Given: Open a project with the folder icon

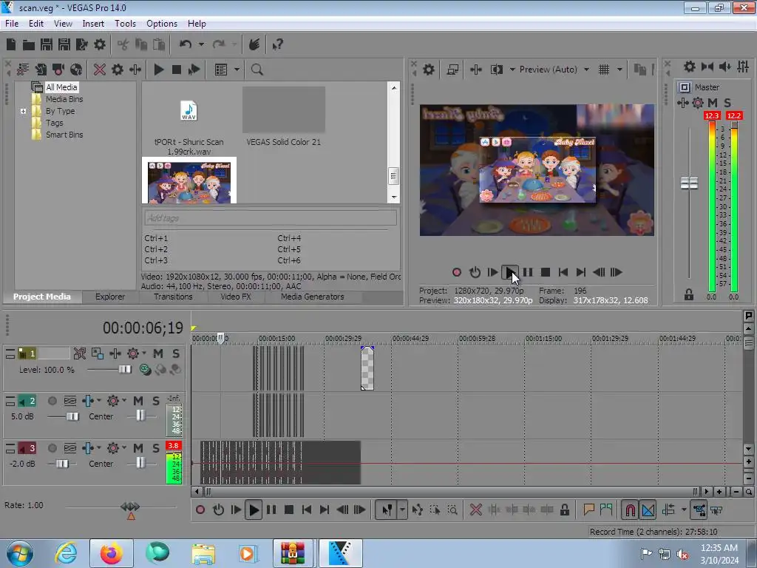Looking at the screenshot, I should click(29, 45).
